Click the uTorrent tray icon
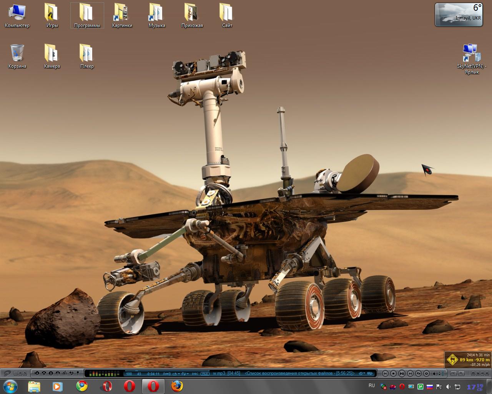Image resolution: width=492 pixels, height=394 pixels. (x=421, y=386)
